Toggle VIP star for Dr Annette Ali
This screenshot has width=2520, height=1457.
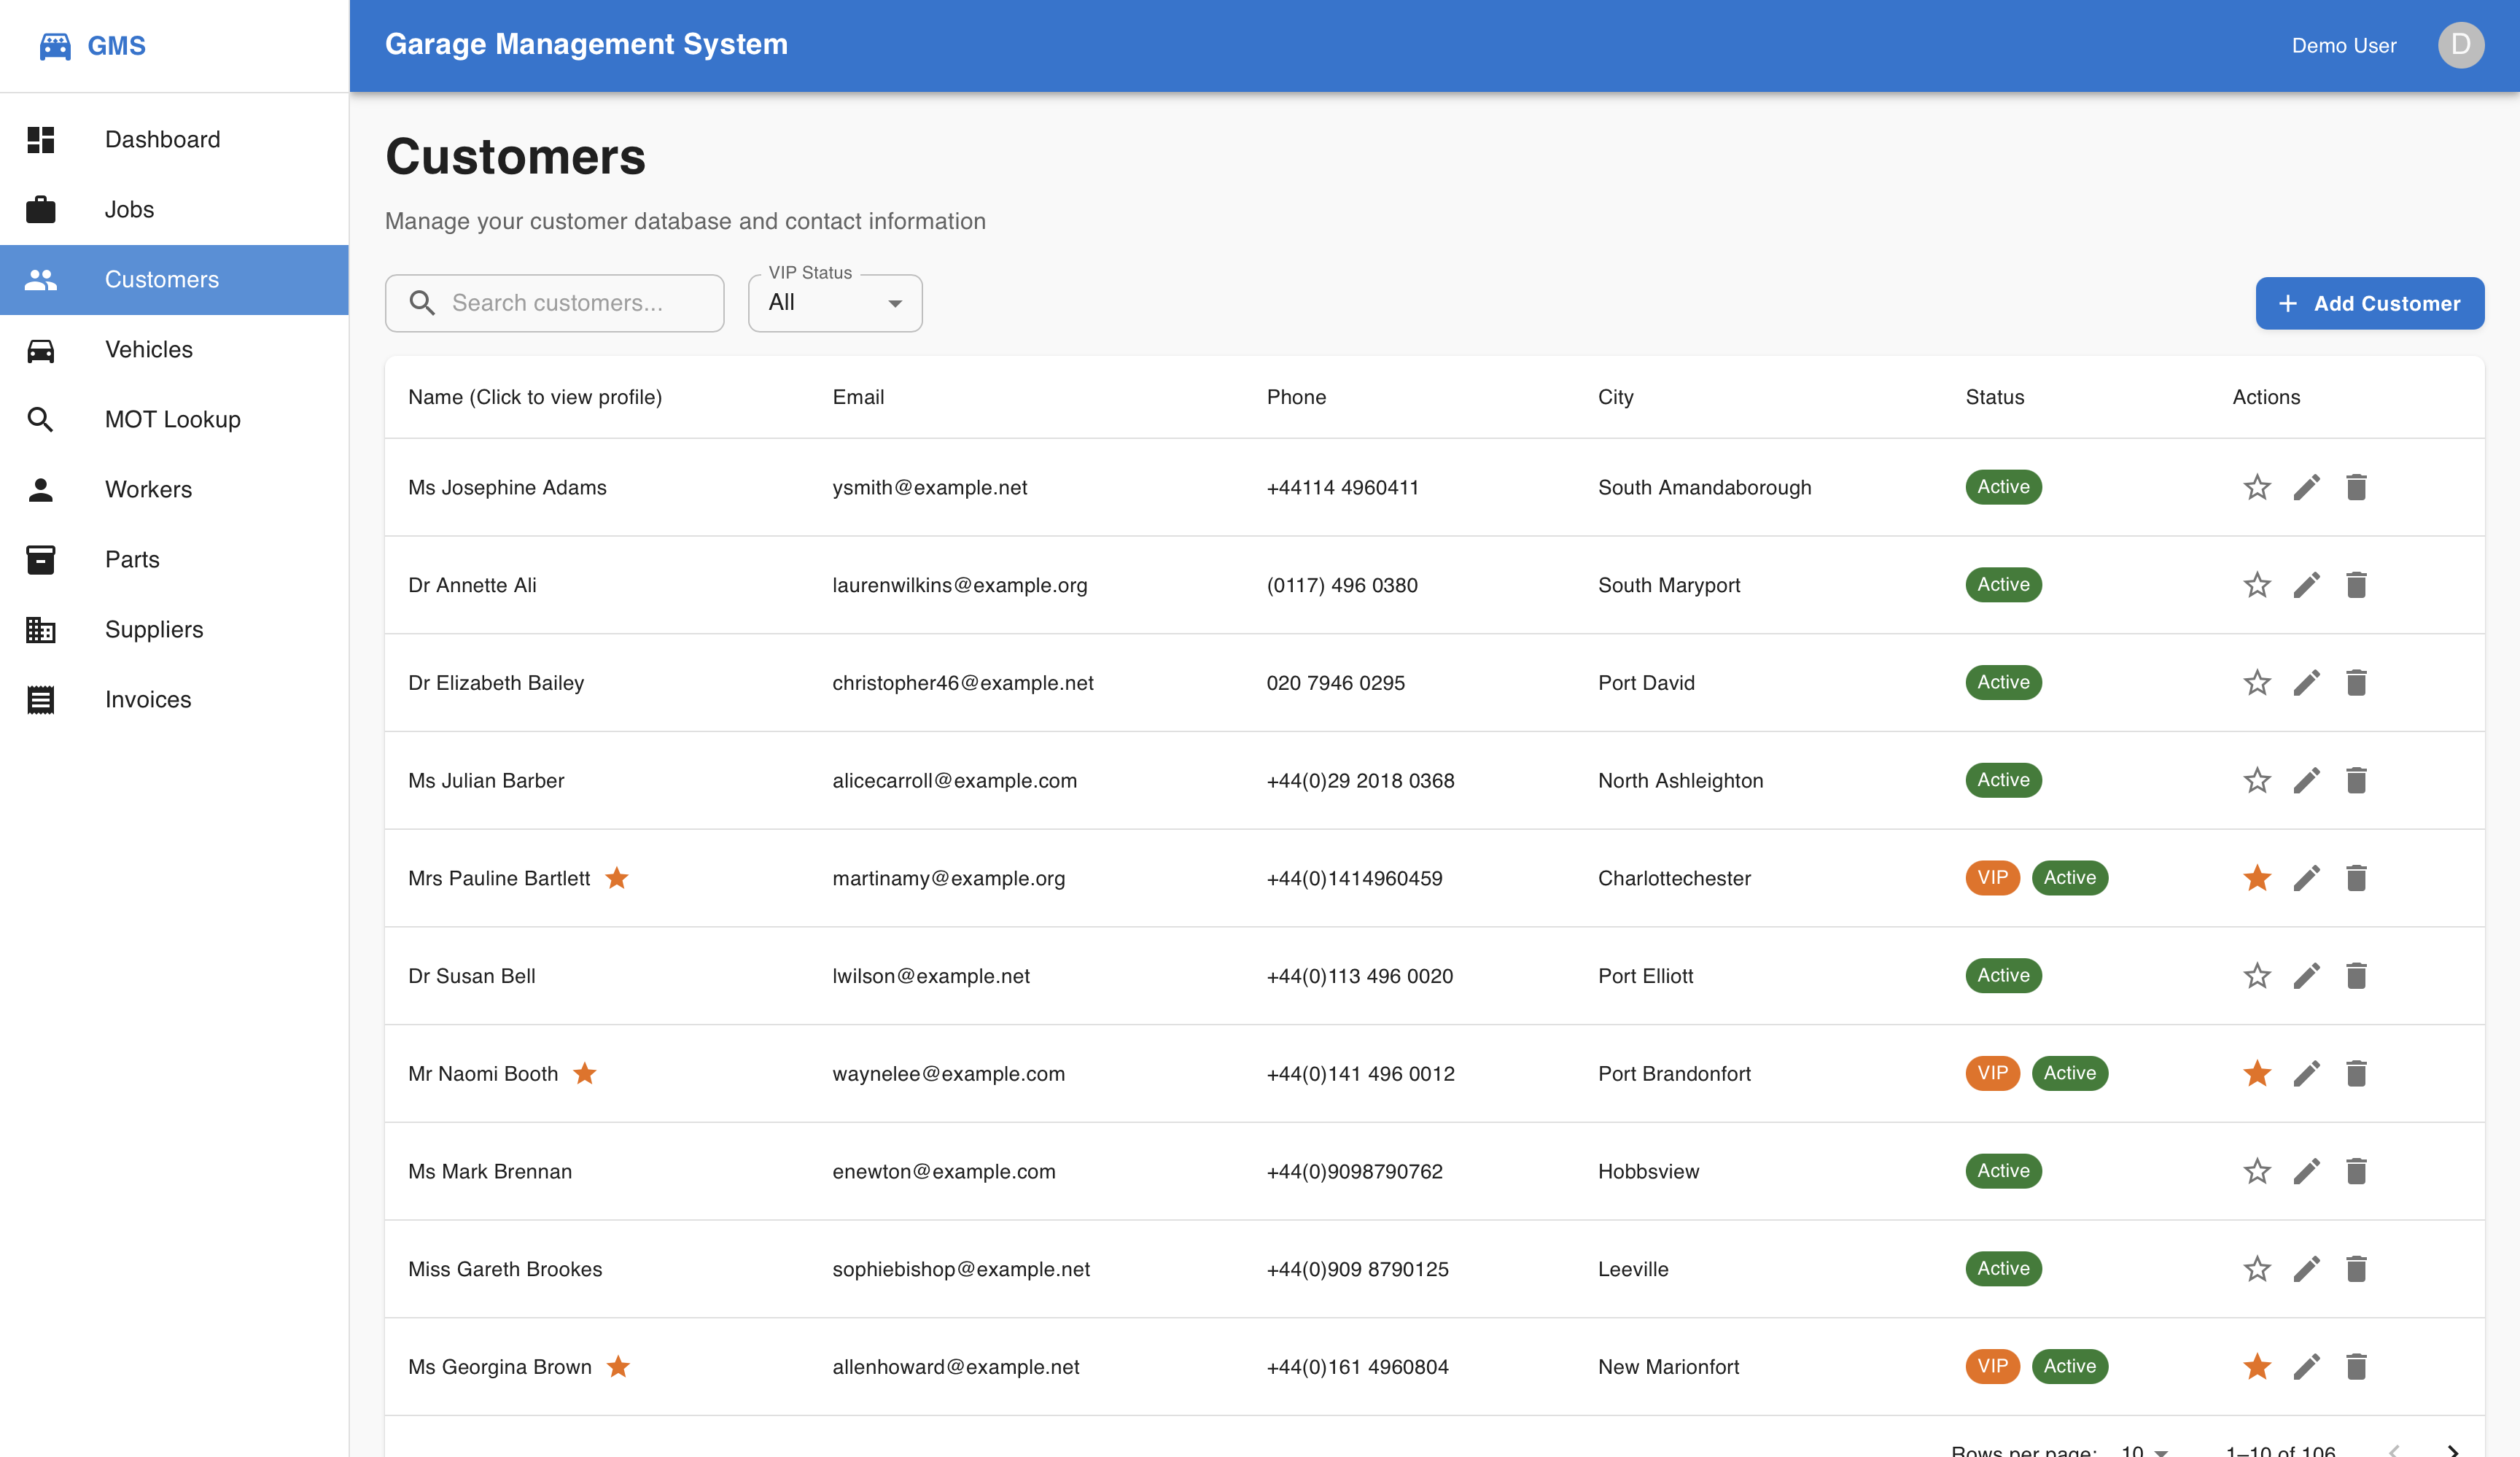[2257, 584]
